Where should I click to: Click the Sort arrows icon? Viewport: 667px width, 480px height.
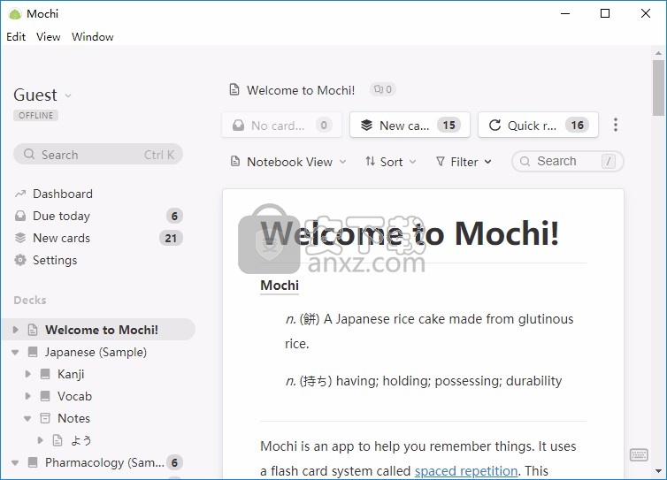[370, 161]
